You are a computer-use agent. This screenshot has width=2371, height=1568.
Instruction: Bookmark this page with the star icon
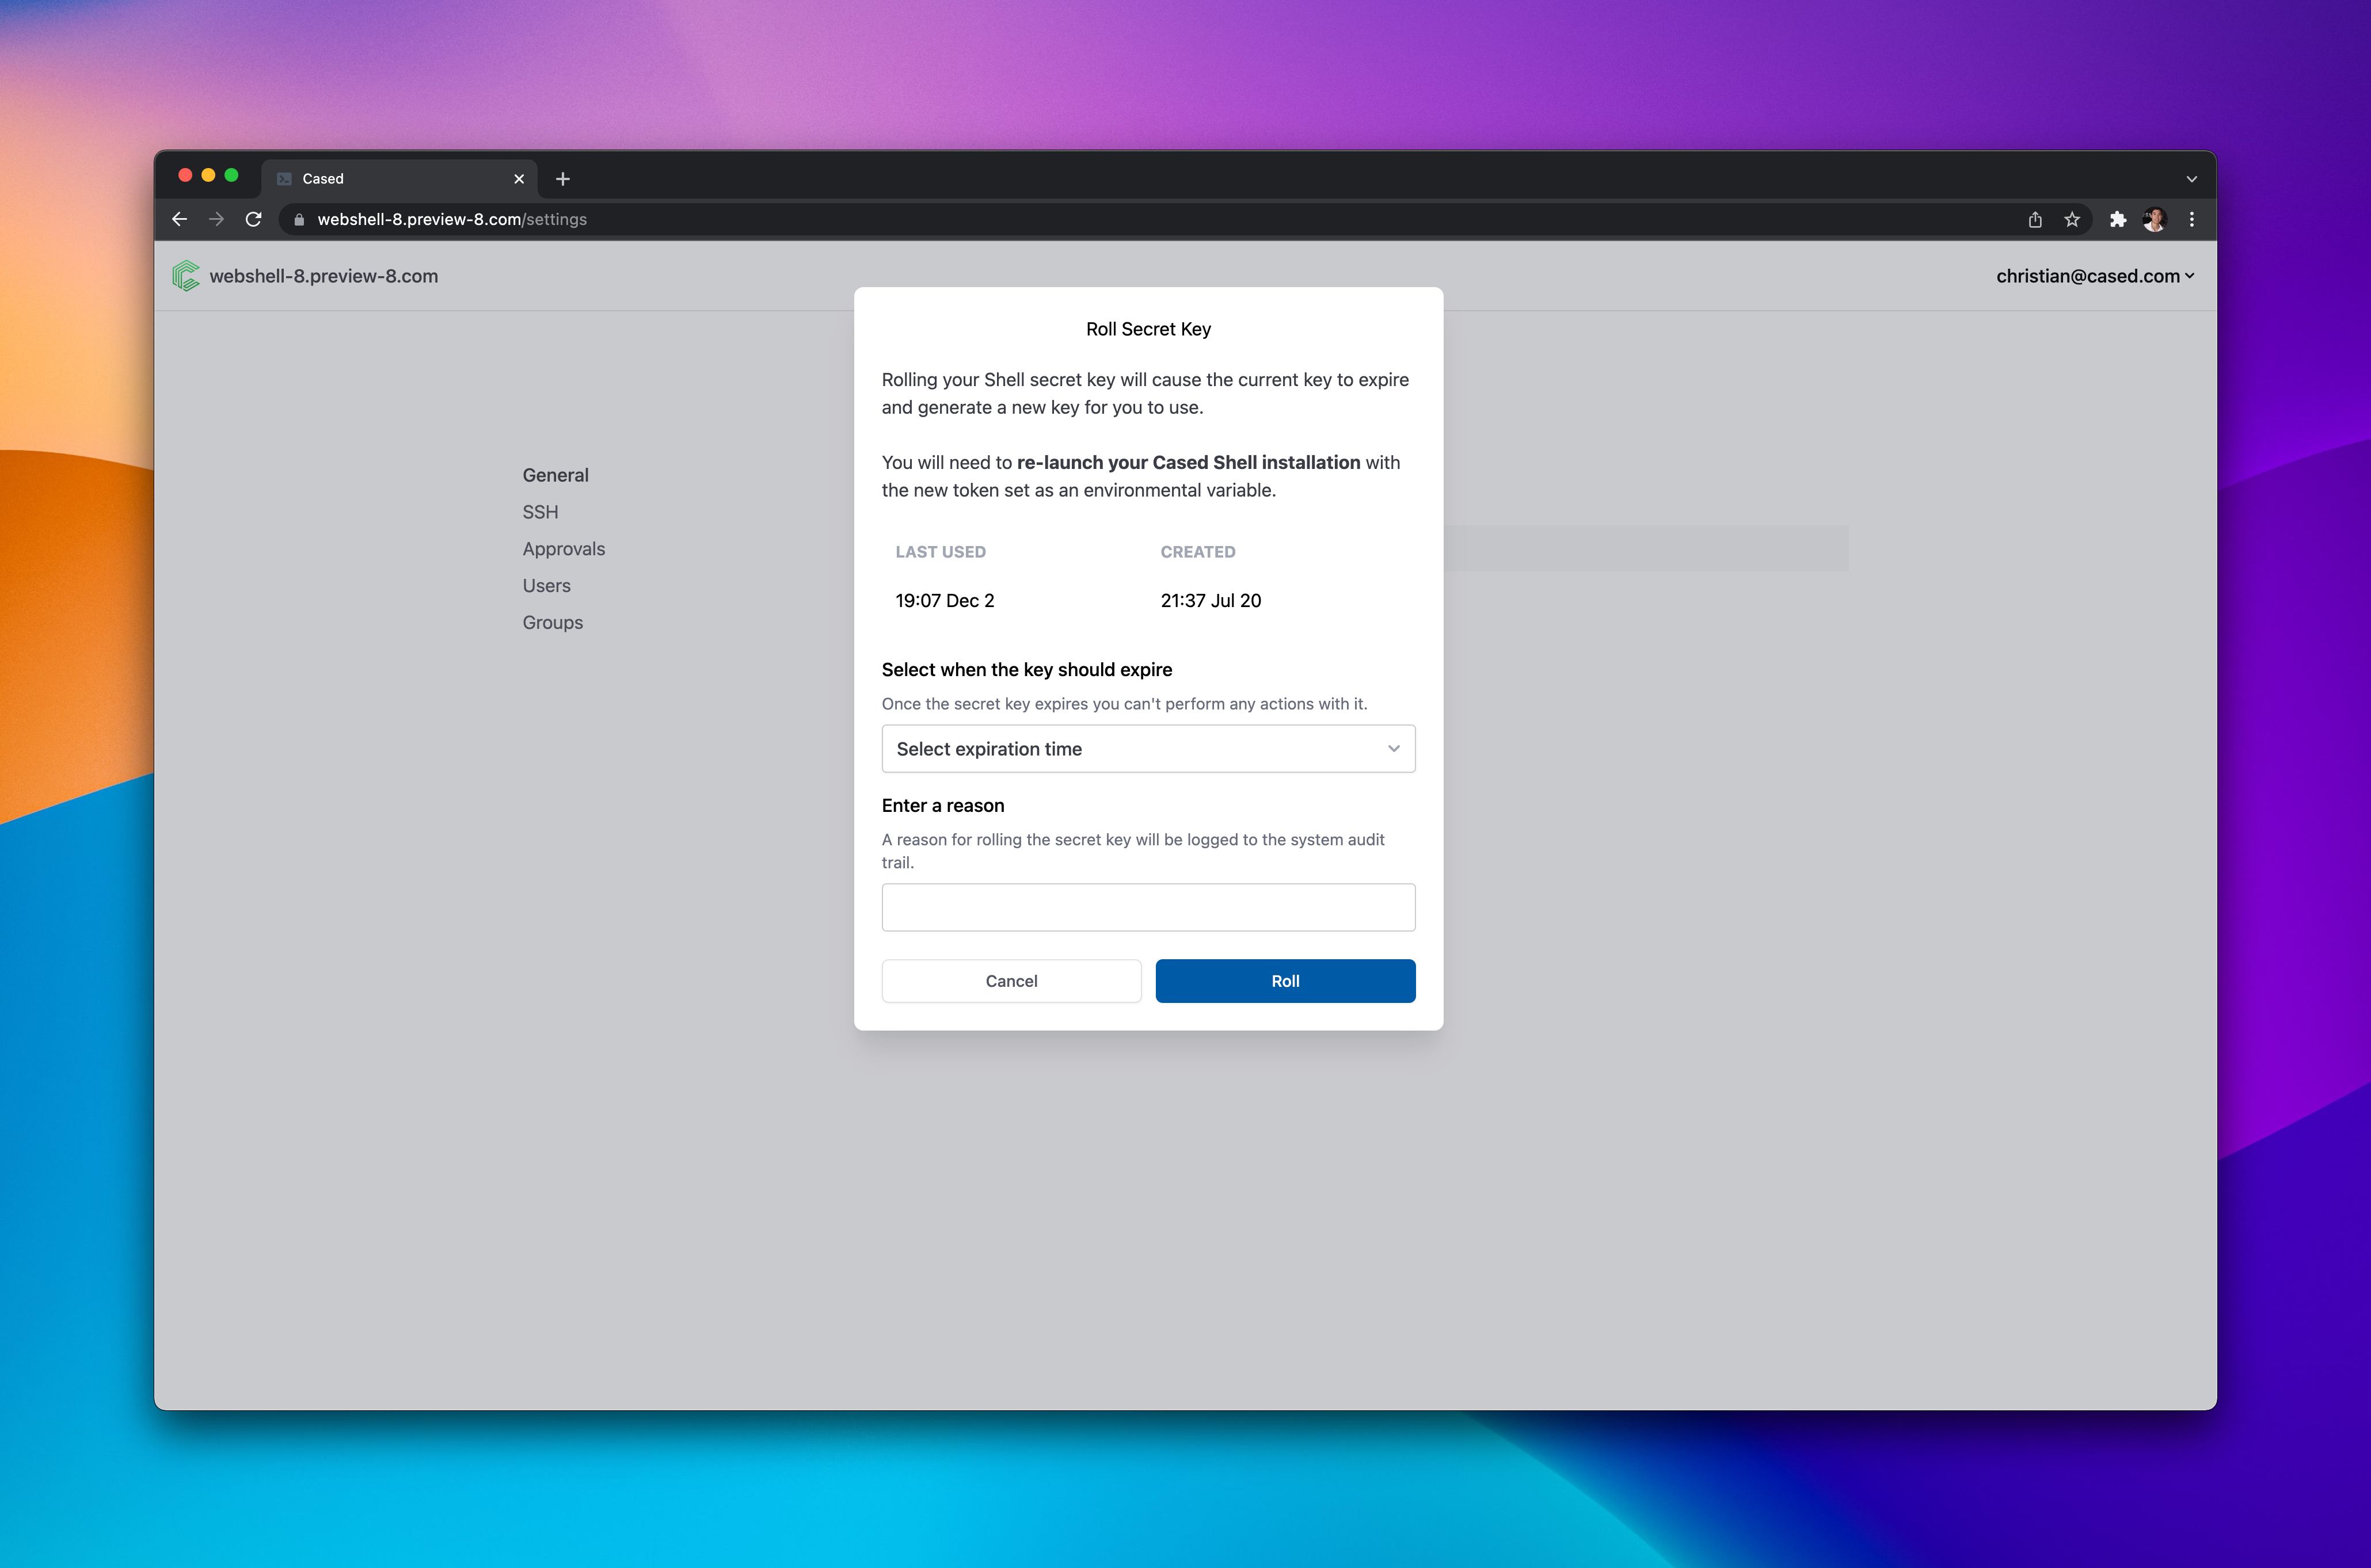[x=2072, y=219]
